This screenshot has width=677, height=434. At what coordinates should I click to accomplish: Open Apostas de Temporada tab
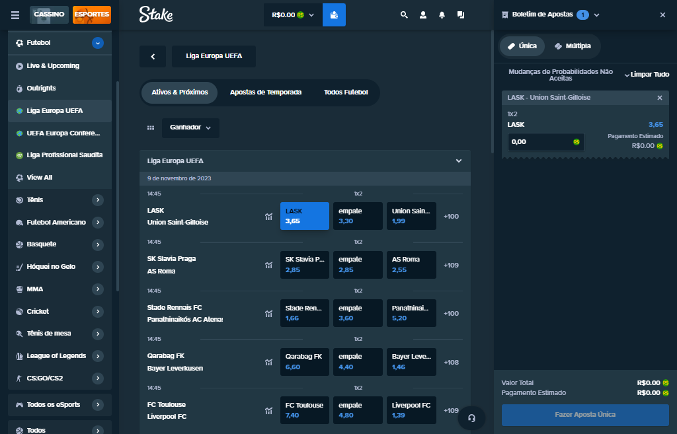266,92
